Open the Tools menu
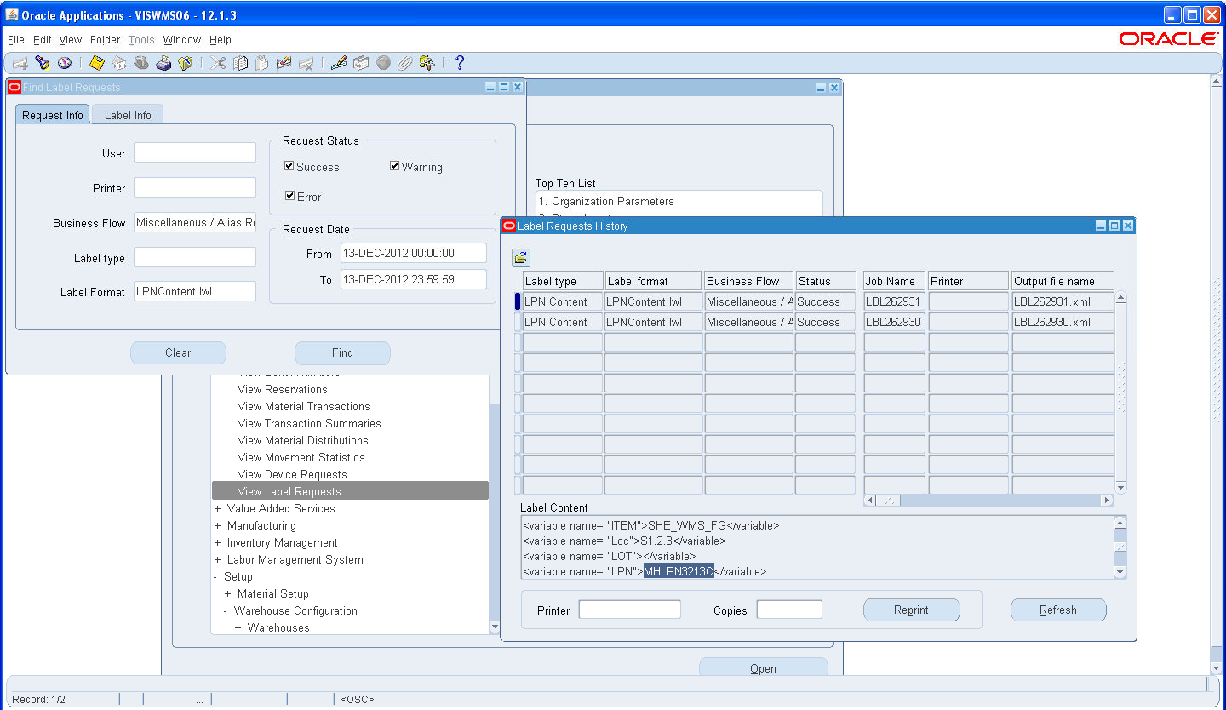 140,39
